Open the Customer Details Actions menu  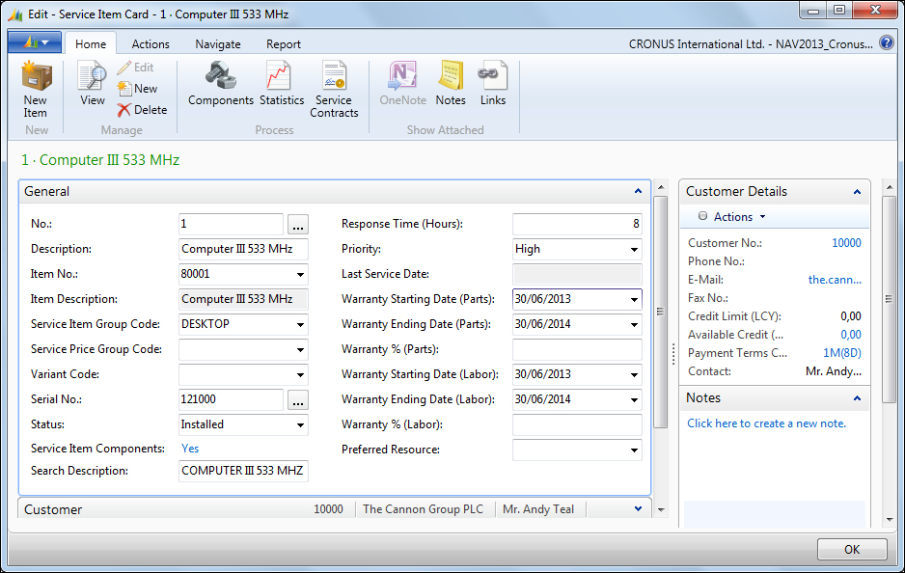coord(732,217)
